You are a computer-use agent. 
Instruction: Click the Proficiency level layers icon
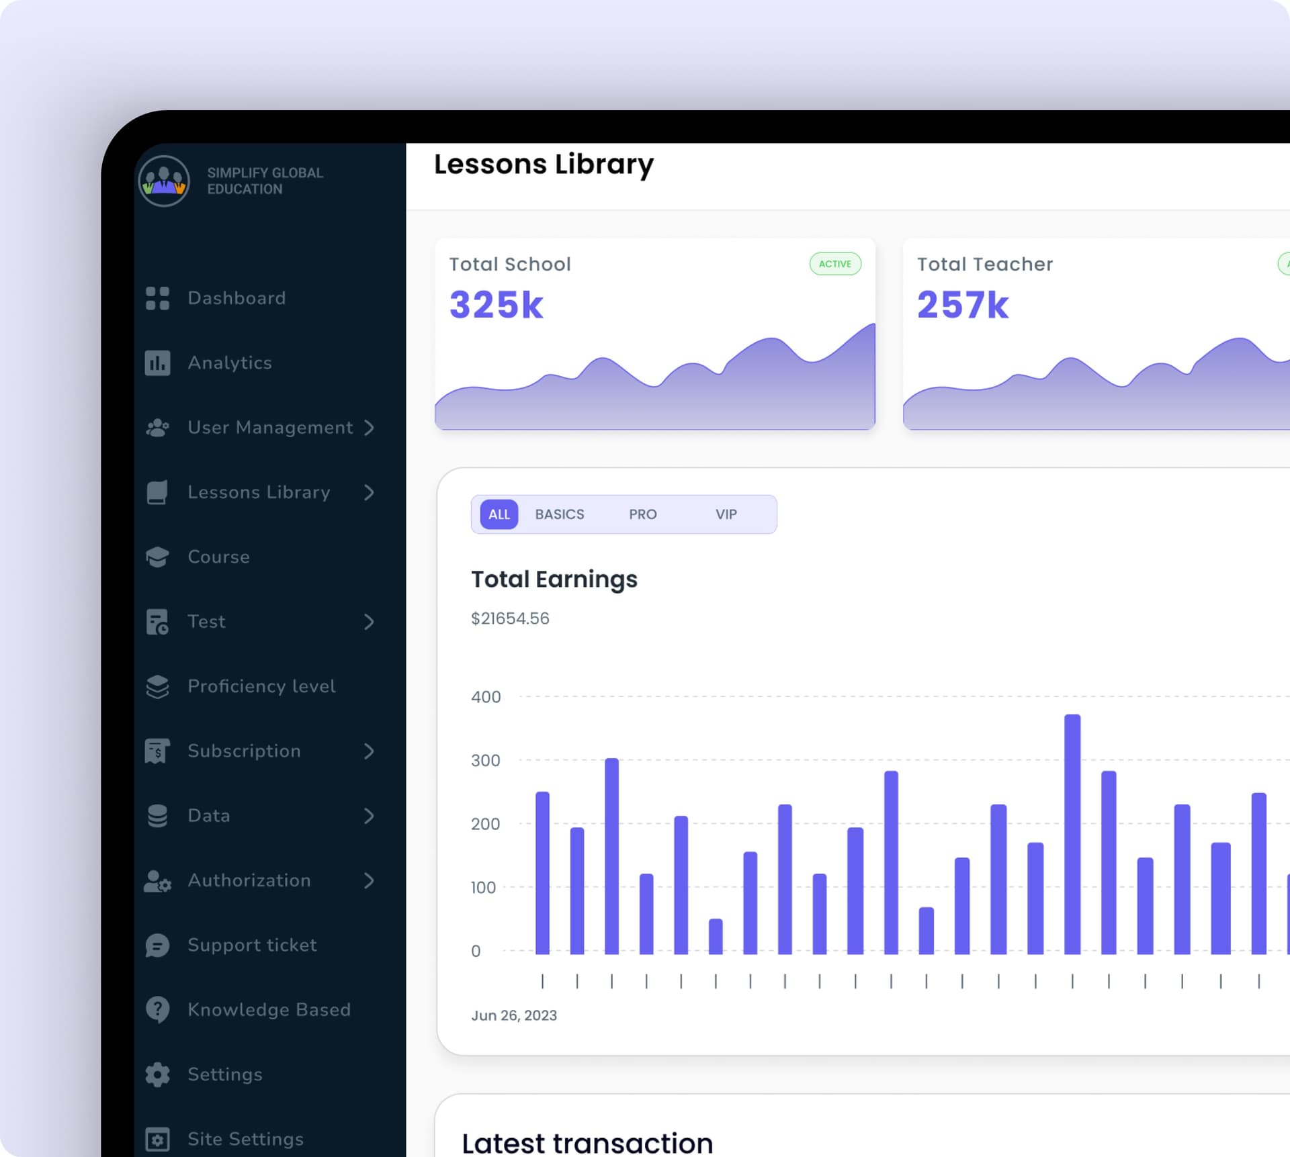(158, 686)
